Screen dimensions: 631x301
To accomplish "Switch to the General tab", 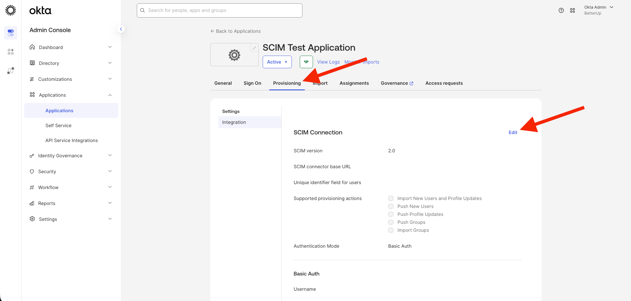I will click(223, 83).
